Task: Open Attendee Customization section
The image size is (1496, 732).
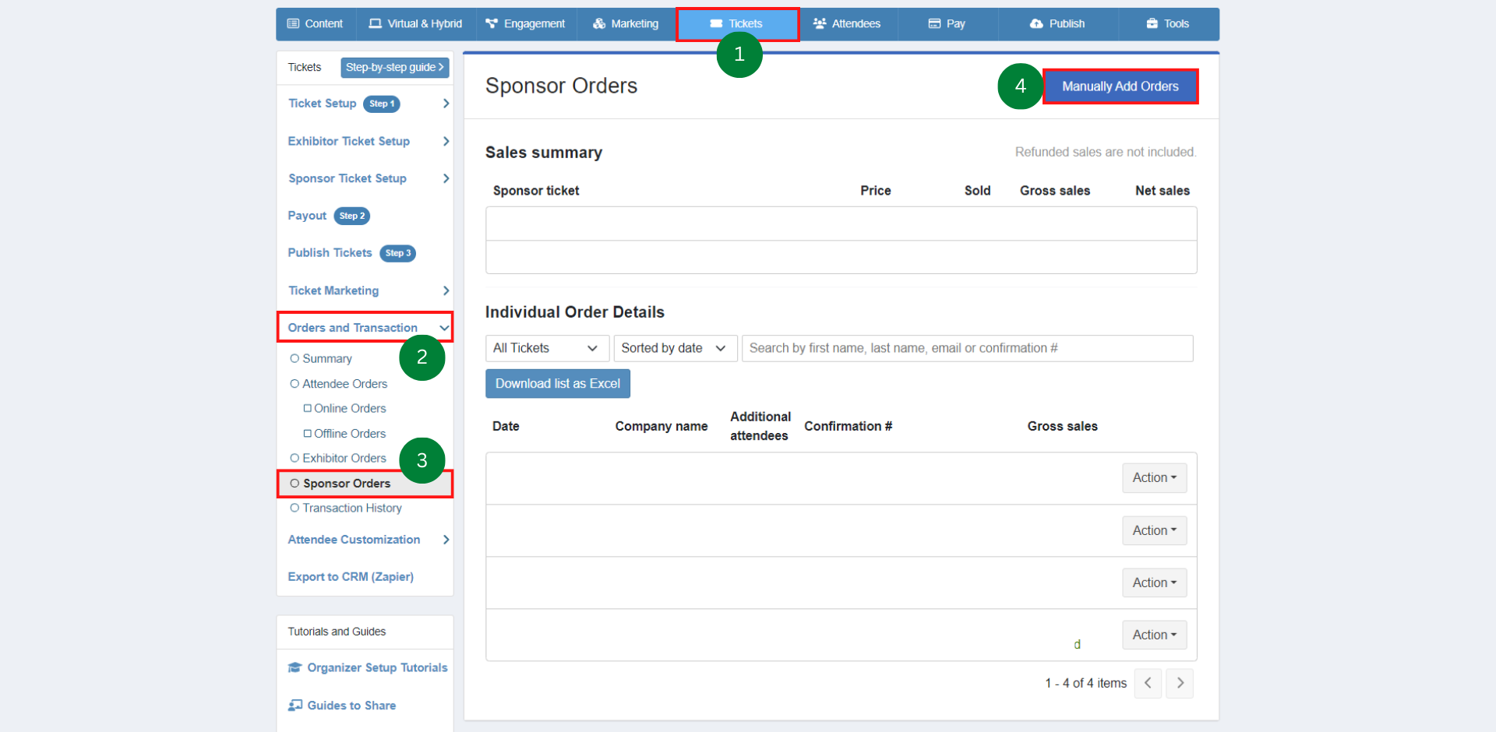Action: pyautogui.click(x=354, y=540)
